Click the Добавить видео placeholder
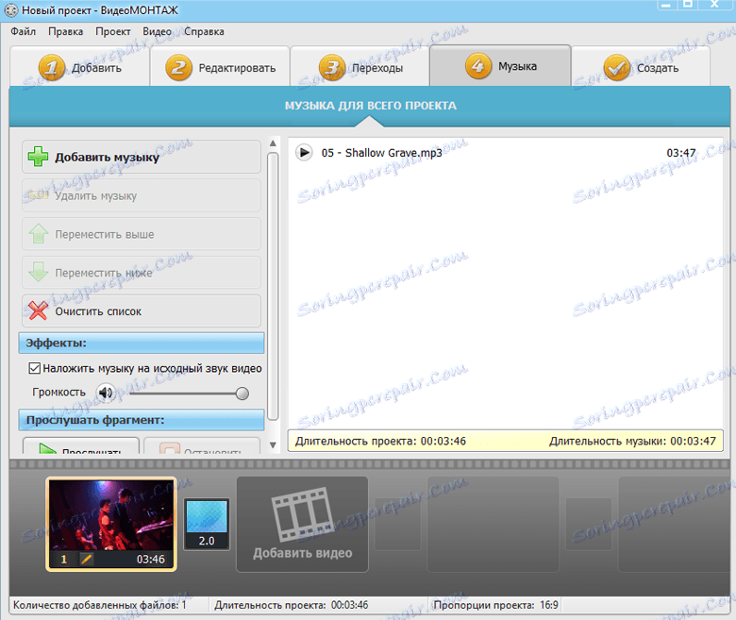This screenshot has width=736, height=620. [302, 525]
